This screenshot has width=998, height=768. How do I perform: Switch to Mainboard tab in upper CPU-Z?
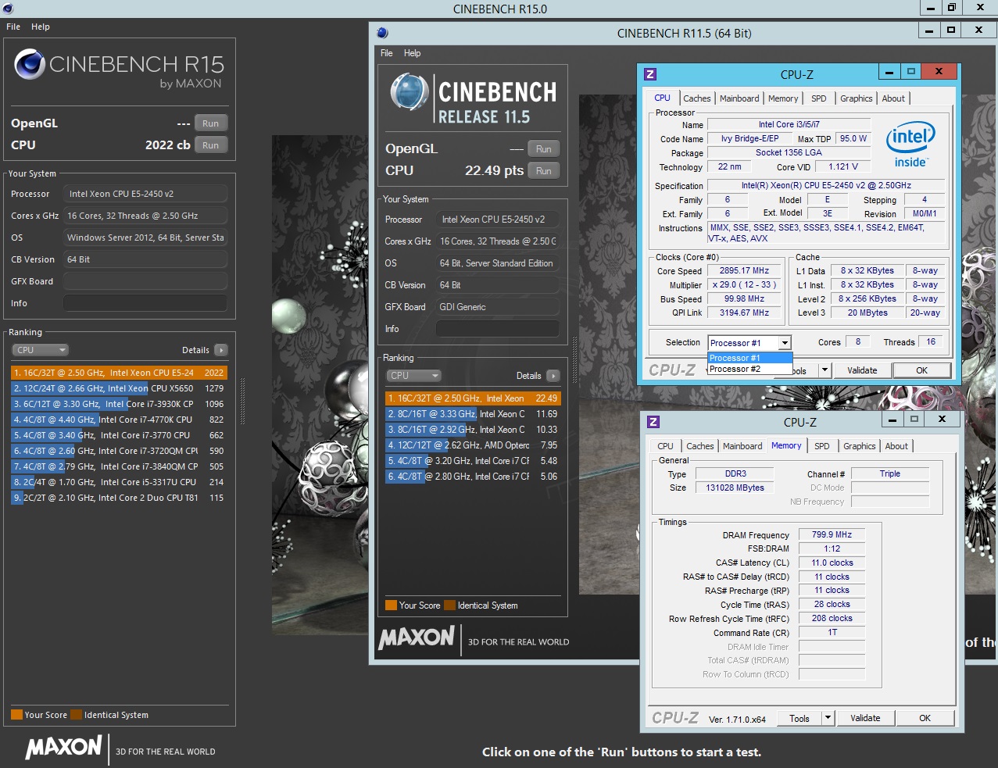(x=739, y=98)
